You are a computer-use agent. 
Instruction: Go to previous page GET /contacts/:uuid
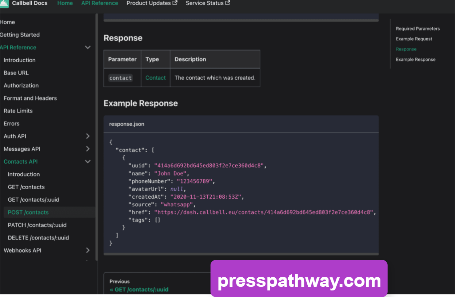(x=139, y=289)
